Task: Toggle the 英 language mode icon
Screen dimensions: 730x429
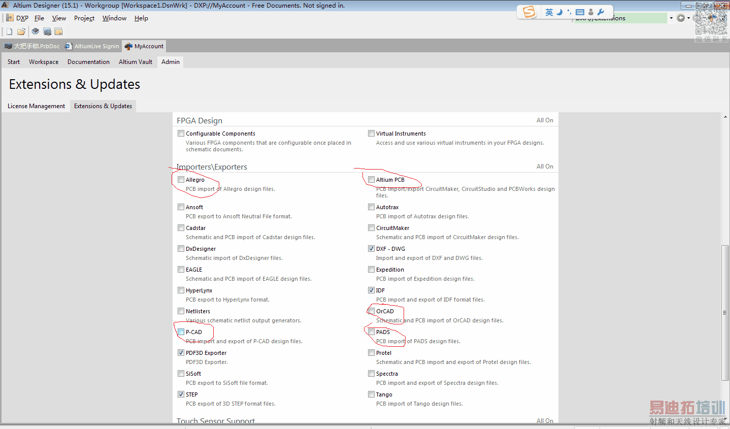Action: pyautogui.click(x=549, y=12)
